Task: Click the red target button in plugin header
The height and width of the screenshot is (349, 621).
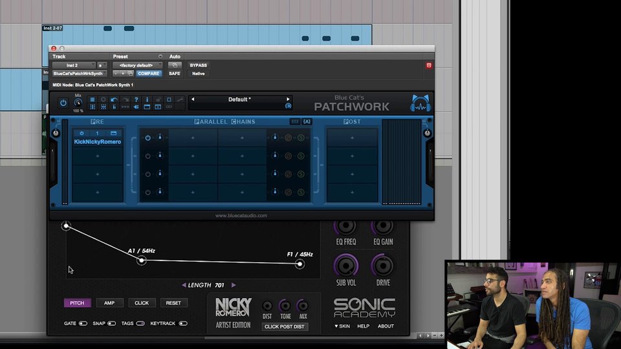Action: [428, 65]
